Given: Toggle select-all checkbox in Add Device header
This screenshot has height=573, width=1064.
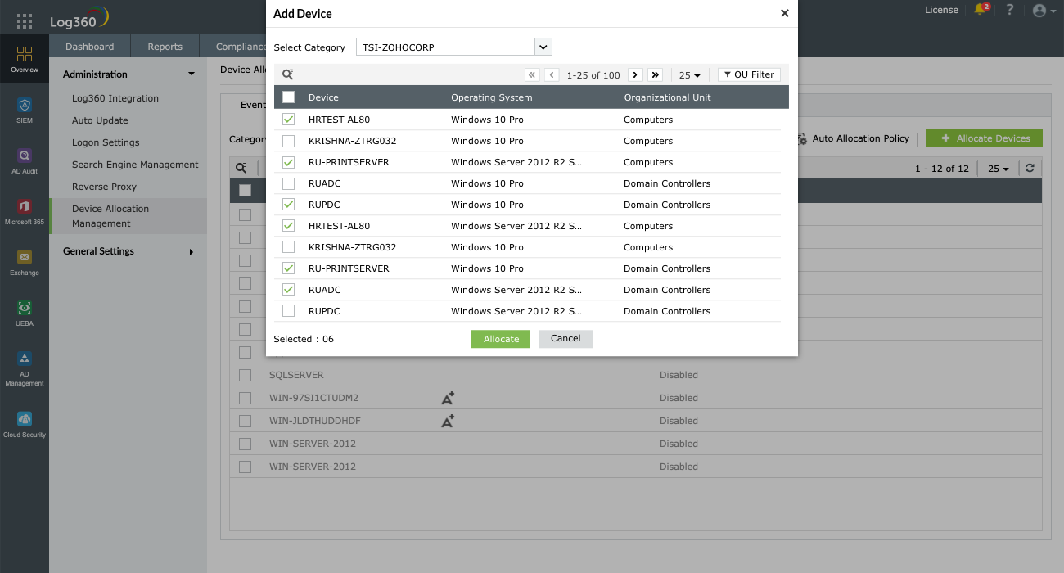Looking at the screenshot, I should click(288, 97).
